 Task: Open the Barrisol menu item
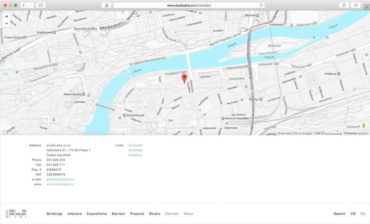pos(118,214)
